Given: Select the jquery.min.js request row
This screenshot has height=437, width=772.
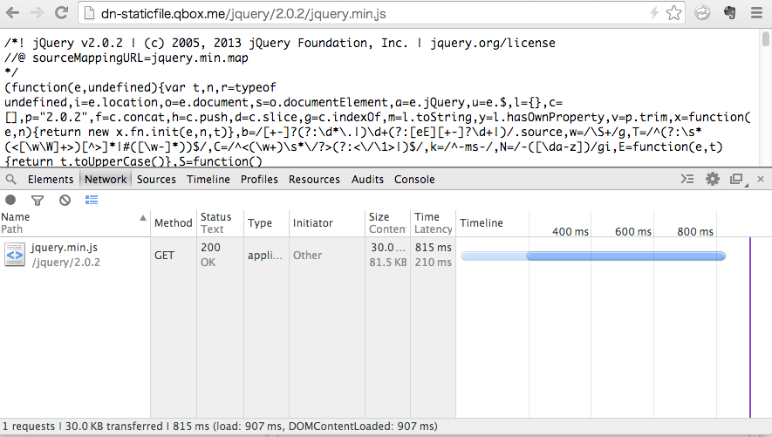Looking at the screenshot, I should tap(386, 255).
